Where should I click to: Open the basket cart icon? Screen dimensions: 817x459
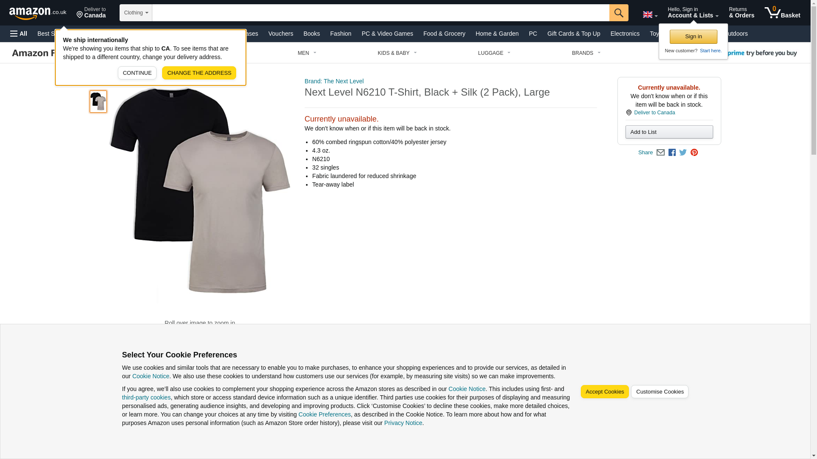pos(782,13)
